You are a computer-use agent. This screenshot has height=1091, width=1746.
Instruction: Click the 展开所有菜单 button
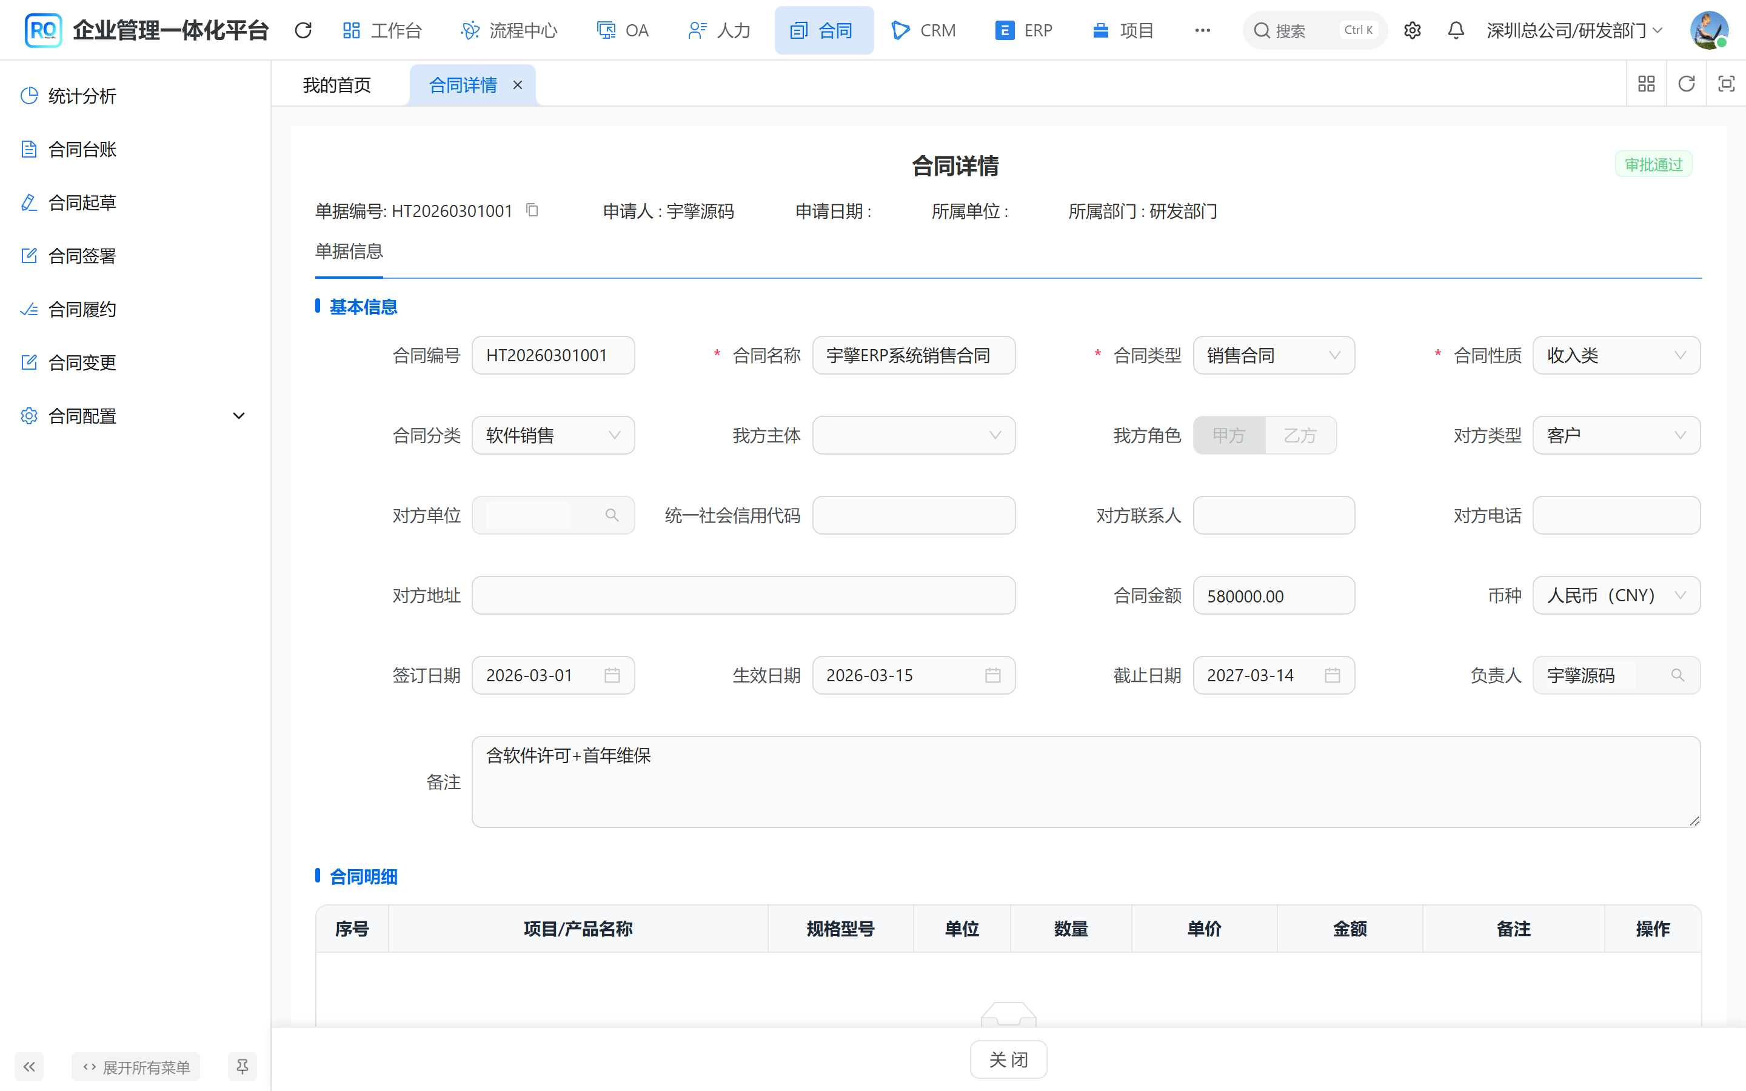coord(136,1067)
